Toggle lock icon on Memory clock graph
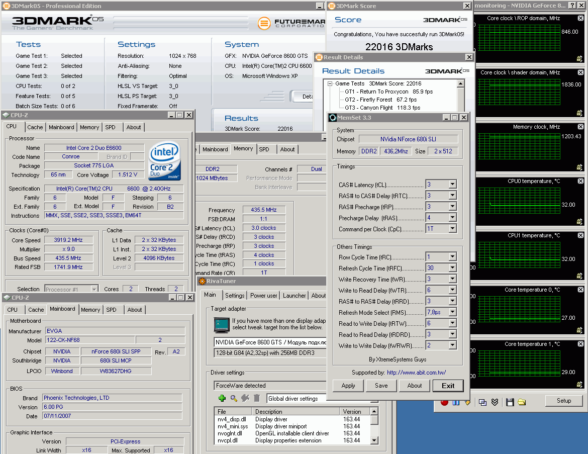Screen dimensions: 588x454 tap(579, 167)
